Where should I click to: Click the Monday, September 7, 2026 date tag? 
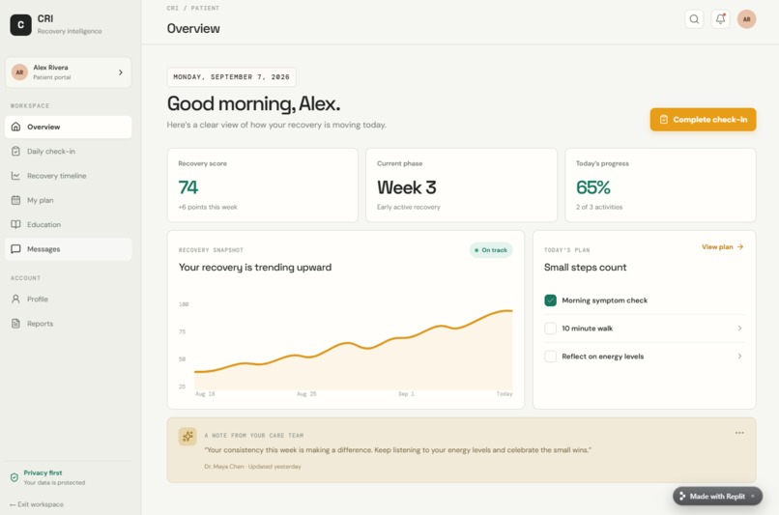pos(232,77)
